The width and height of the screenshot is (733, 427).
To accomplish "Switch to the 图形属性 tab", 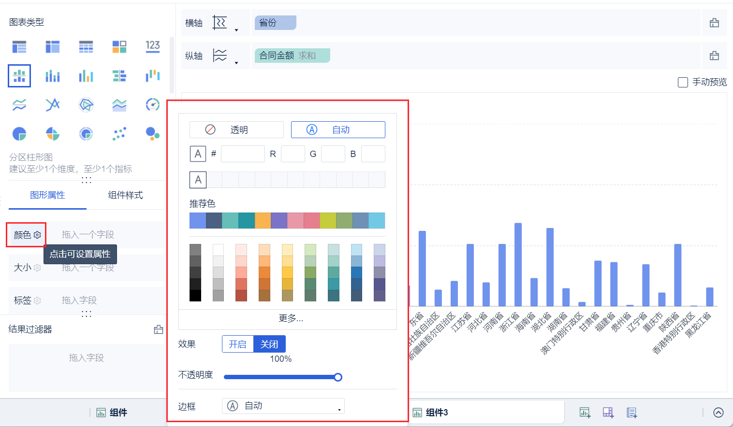I will point(47,195).
